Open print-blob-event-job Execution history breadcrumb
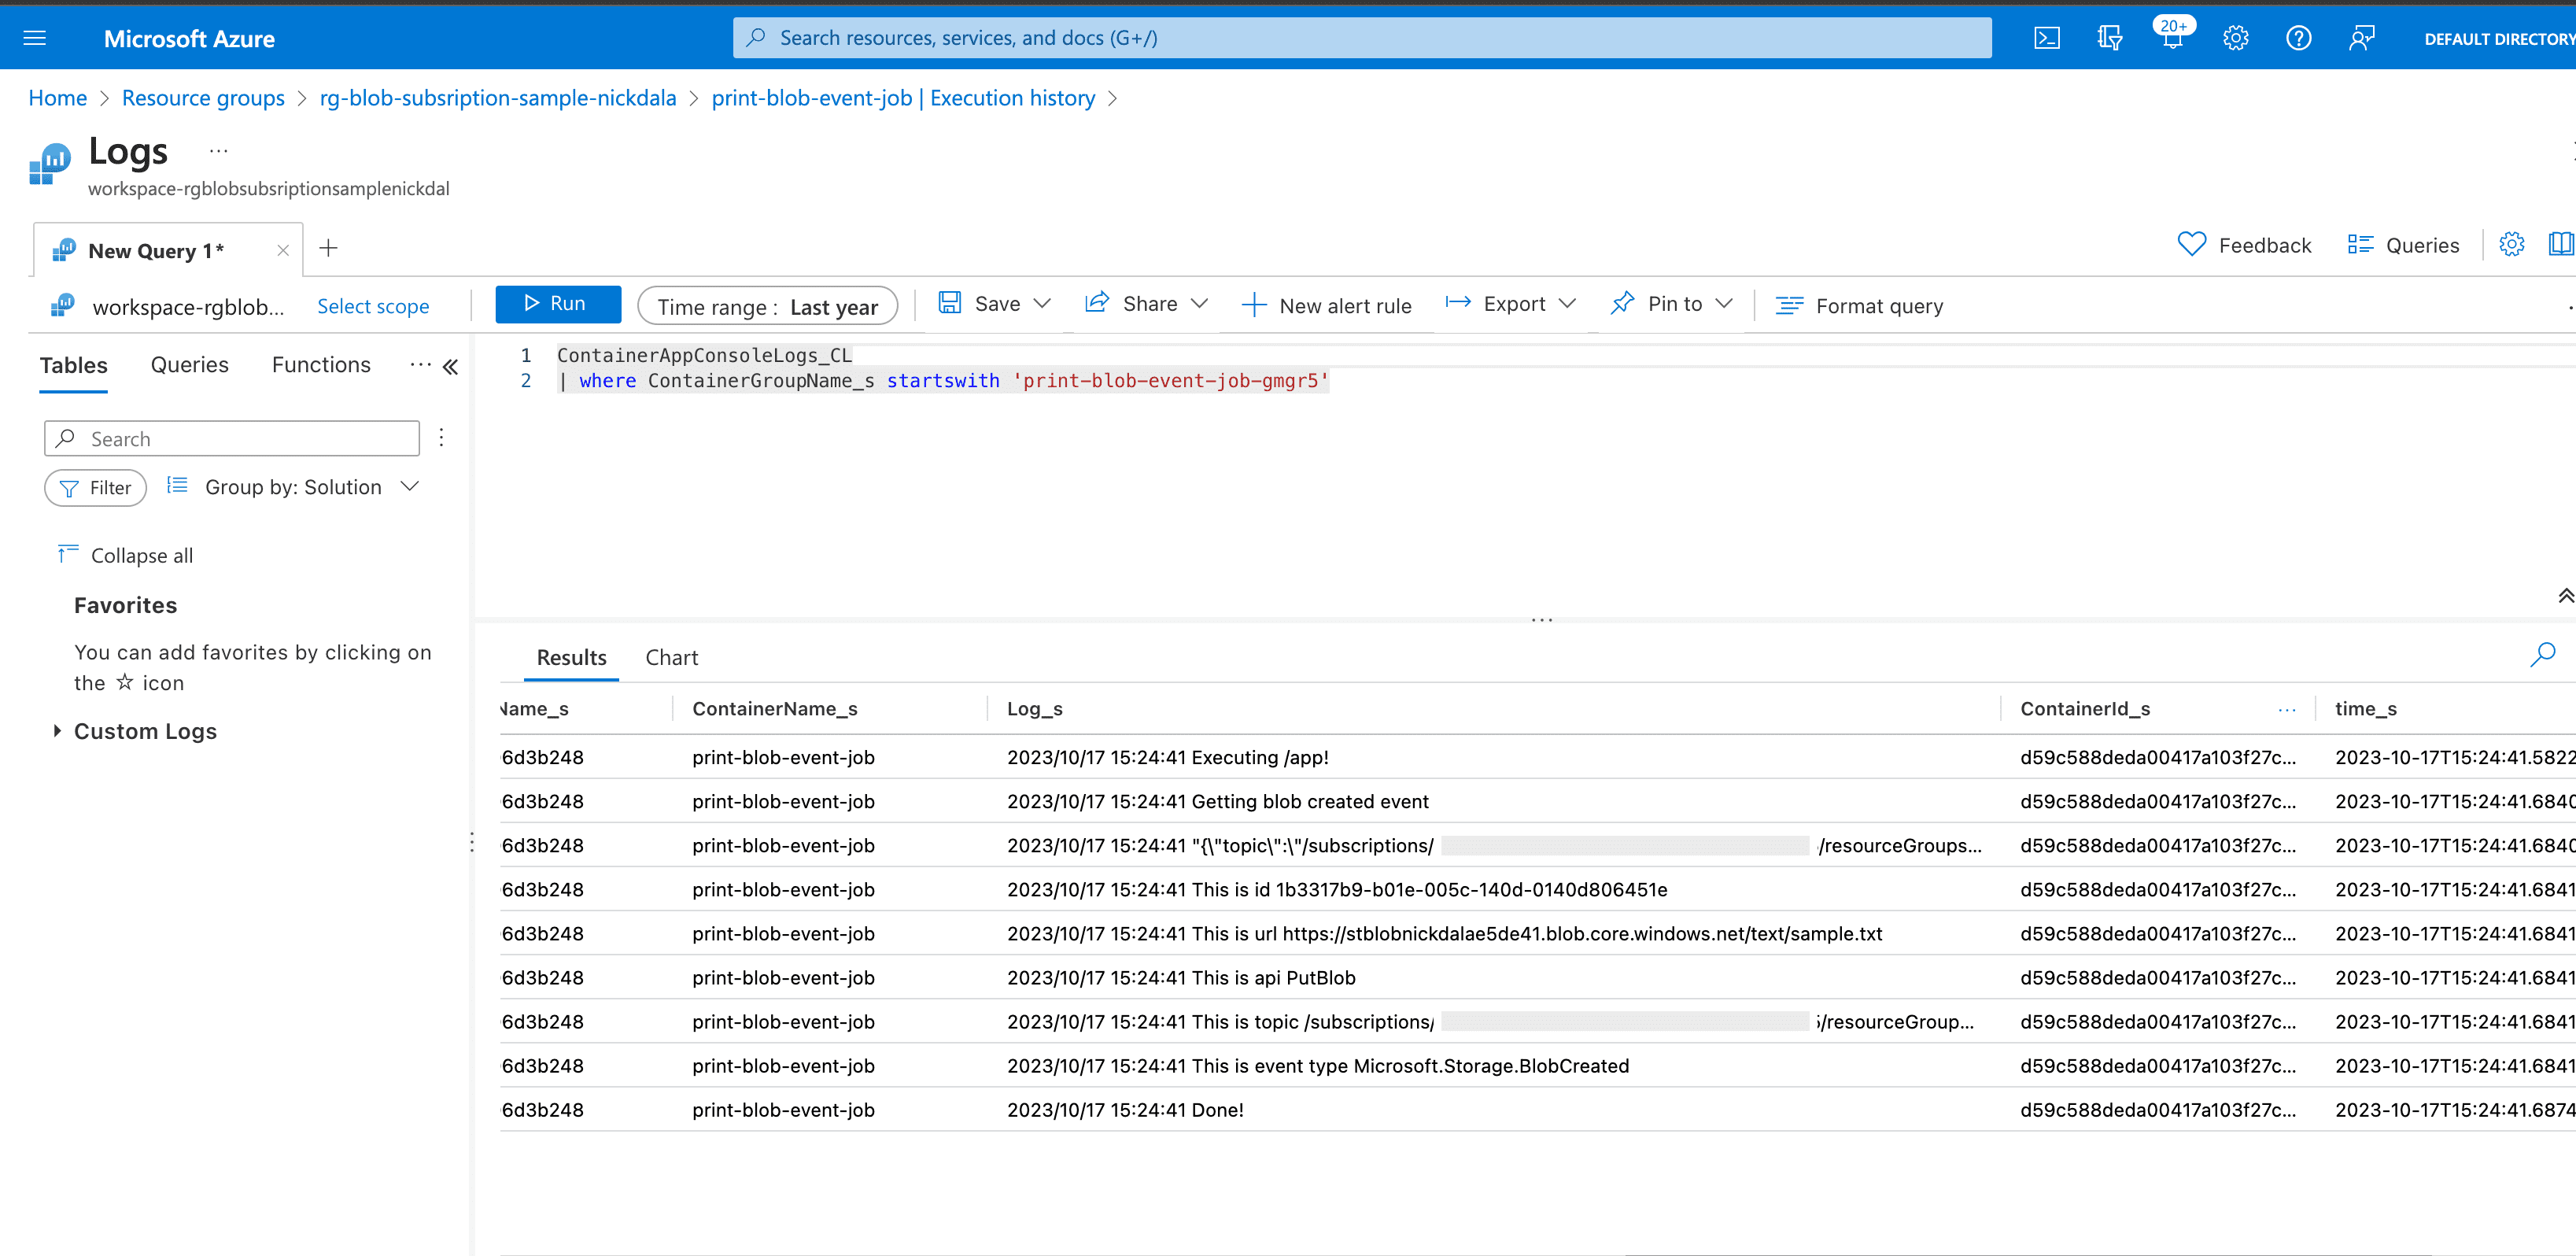Image resolution: width=2576 pixels, height=1256 pixels. pos(903,98)
